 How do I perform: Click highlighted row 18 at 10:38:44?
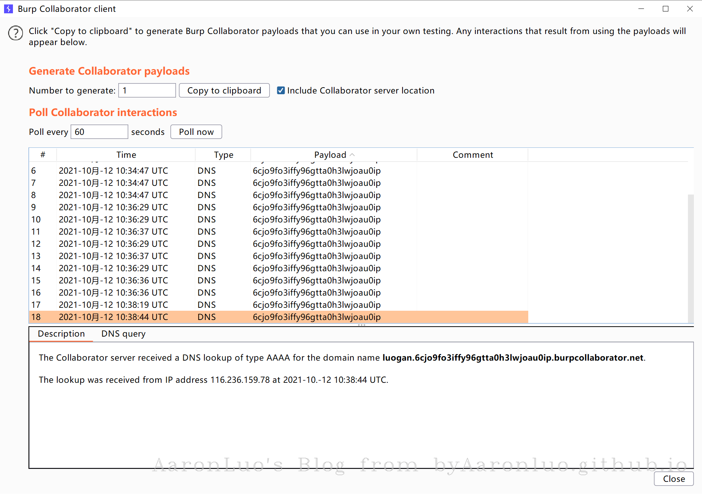point(278,317)
